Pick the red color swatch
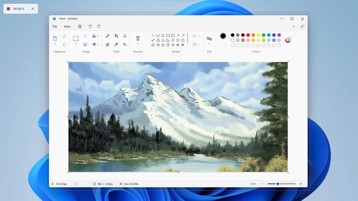 248,35
